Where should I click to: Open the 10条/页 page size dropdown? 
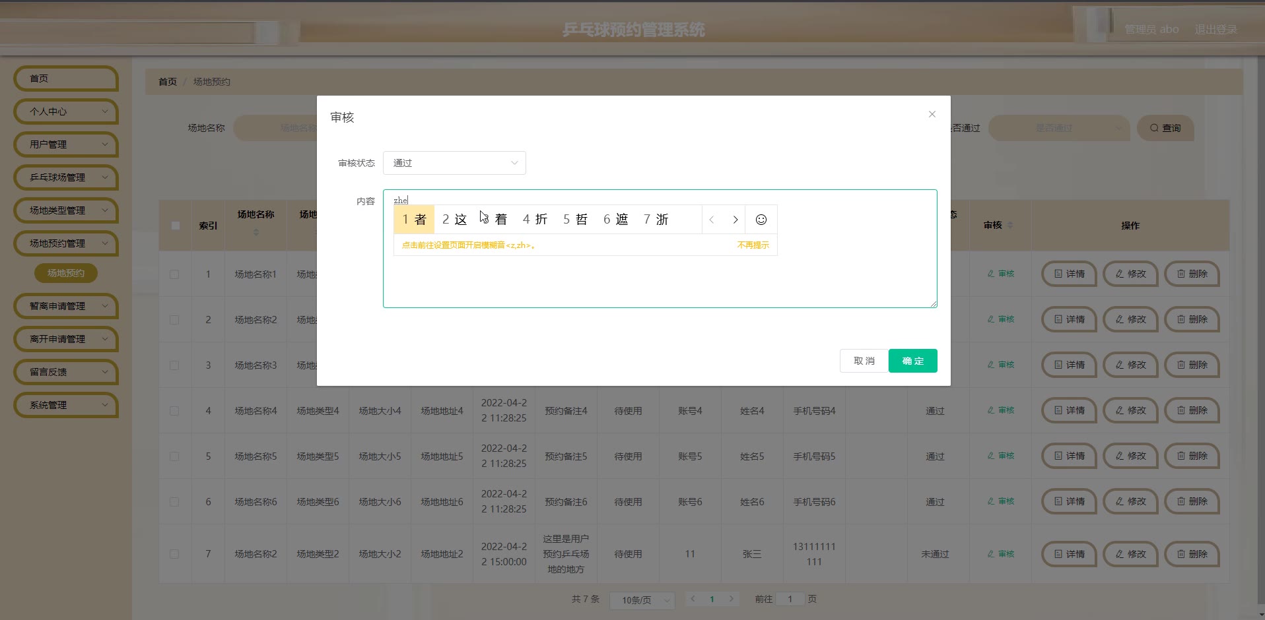click(x=642, y=600)
